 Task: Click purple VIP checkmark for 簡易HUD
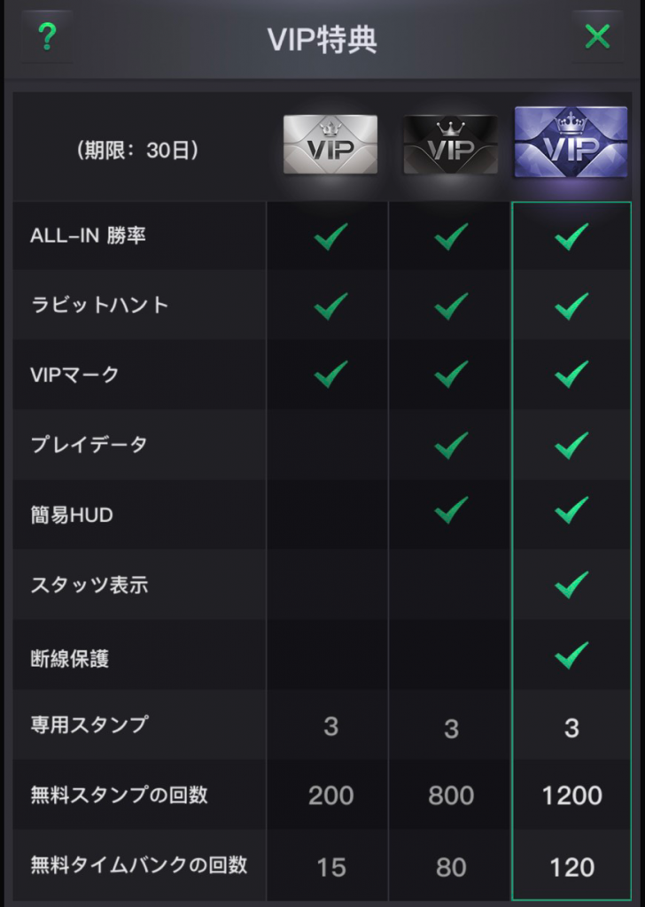[572, 509]
